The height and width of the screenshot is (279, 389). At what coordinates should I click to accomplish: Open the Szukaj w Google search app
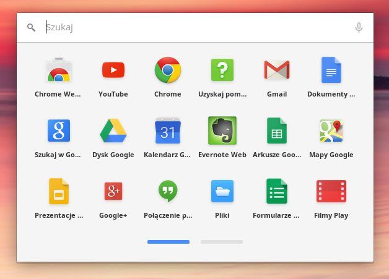tap(59, 131)
